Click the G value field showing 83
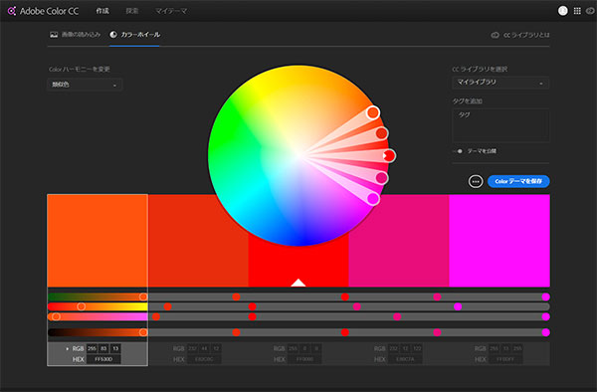The image size is (597, 392). (103, 348)
